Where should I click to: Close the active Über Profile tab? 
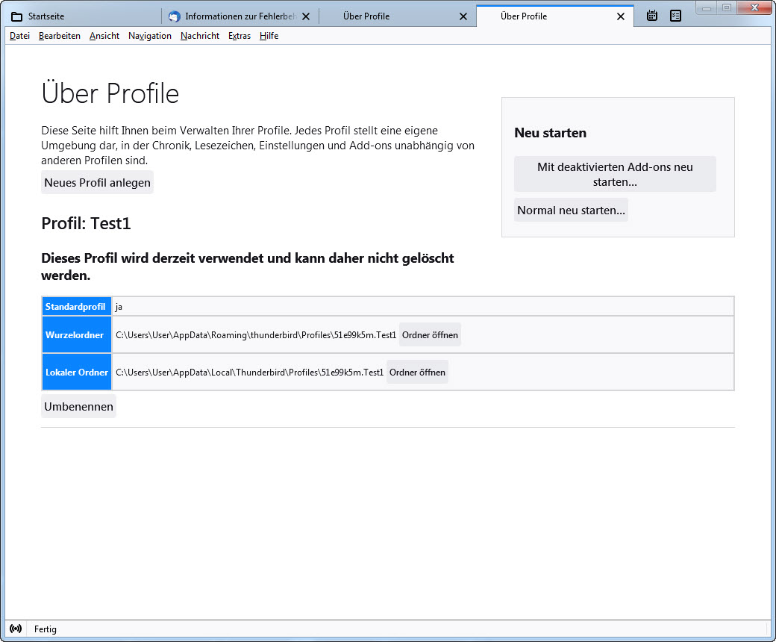coord(620,16)
